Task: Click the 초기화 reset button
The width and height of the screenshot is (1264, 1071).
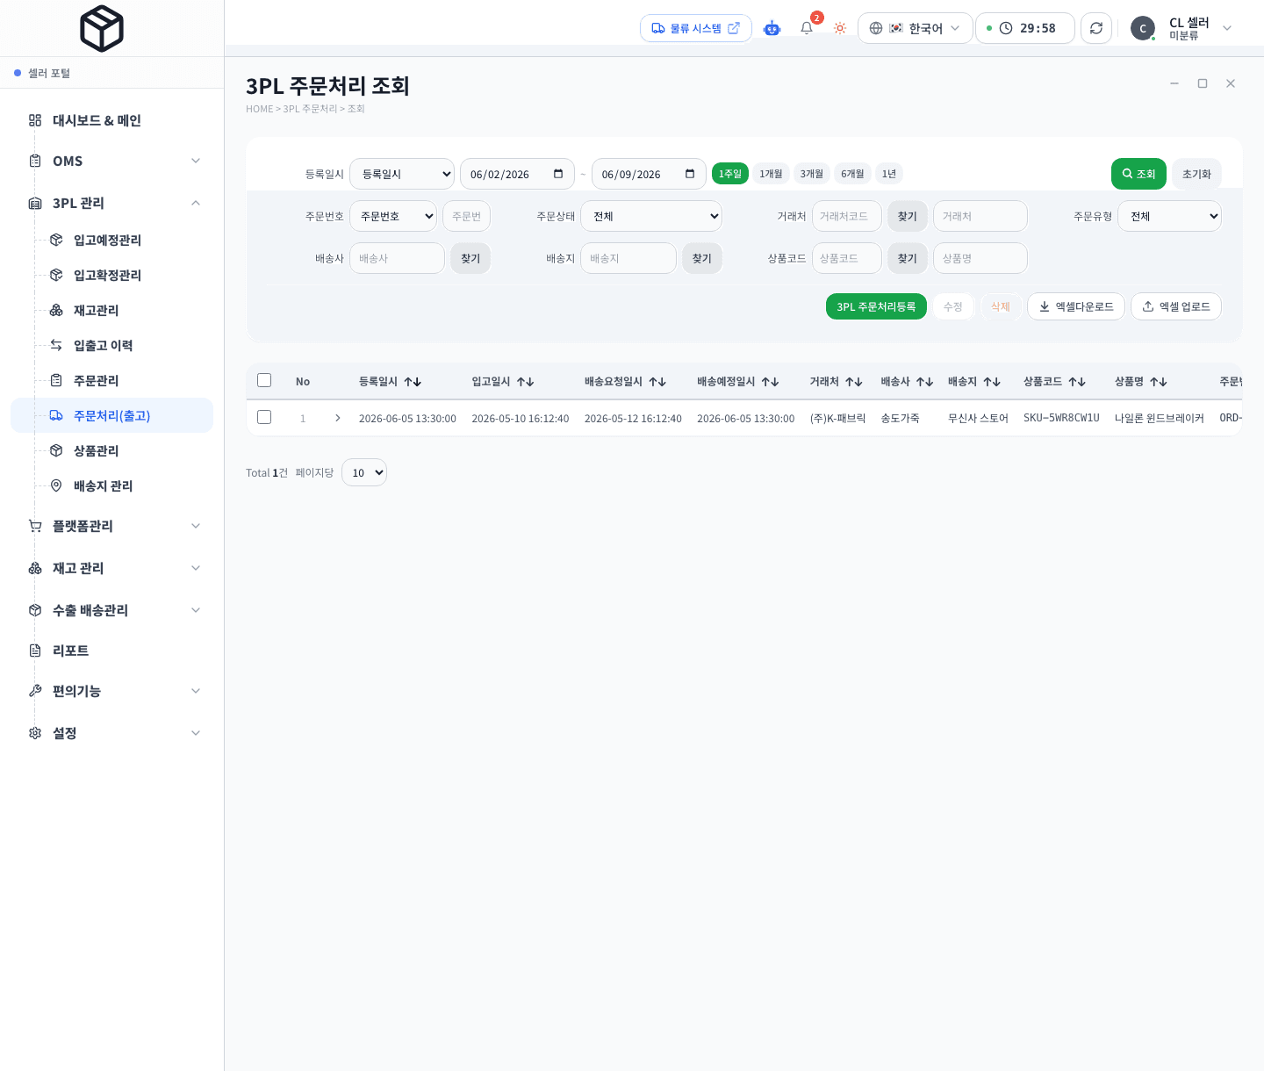Action: click(1196, 174)
